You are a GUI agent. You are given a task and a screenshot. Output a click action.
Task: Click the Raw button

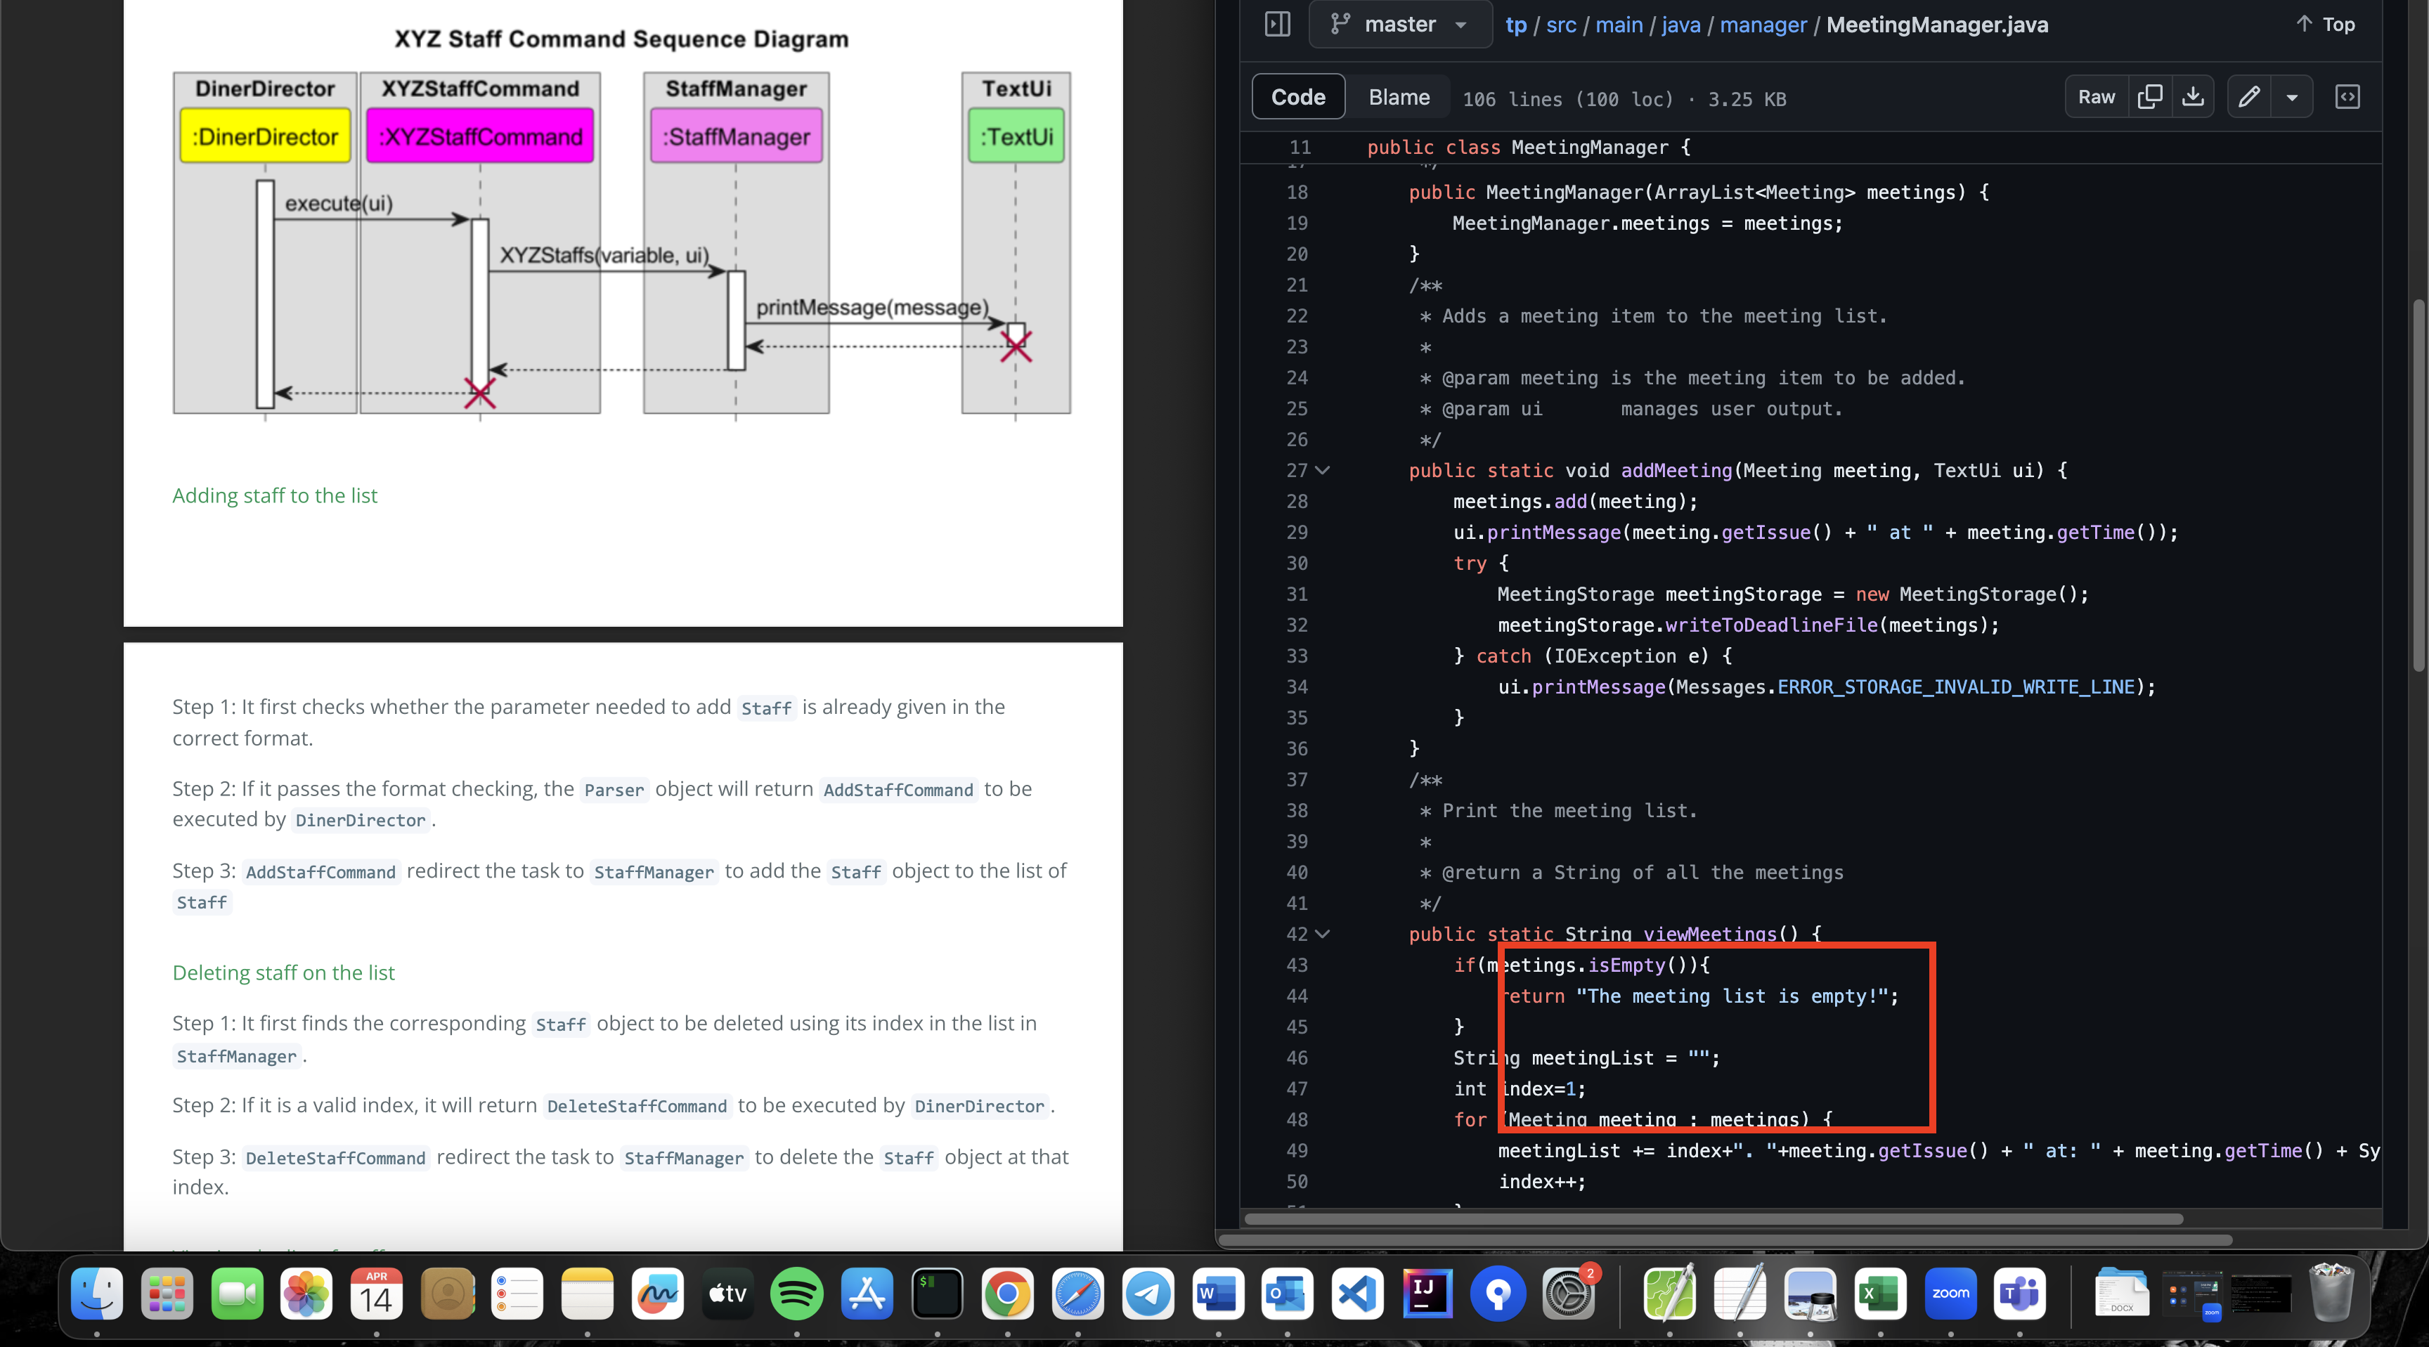pyautogui.click(x=2096, y=97)
